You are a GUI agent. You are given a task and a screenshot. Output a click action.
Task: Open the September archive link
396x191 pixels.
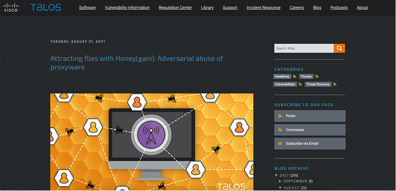point(296,181)
